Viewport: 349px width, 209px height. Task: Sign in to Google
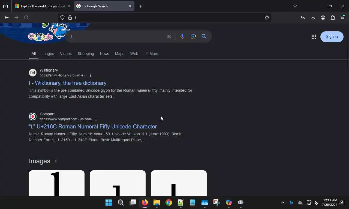pyautogui.click(x=332, y=37)
